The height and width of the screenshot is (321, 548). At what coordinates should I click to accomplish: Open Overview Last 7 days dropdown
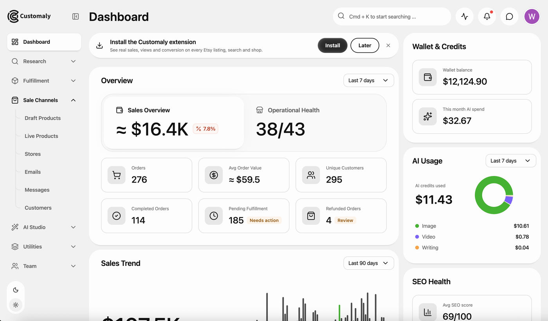click(x=368, y=80)
